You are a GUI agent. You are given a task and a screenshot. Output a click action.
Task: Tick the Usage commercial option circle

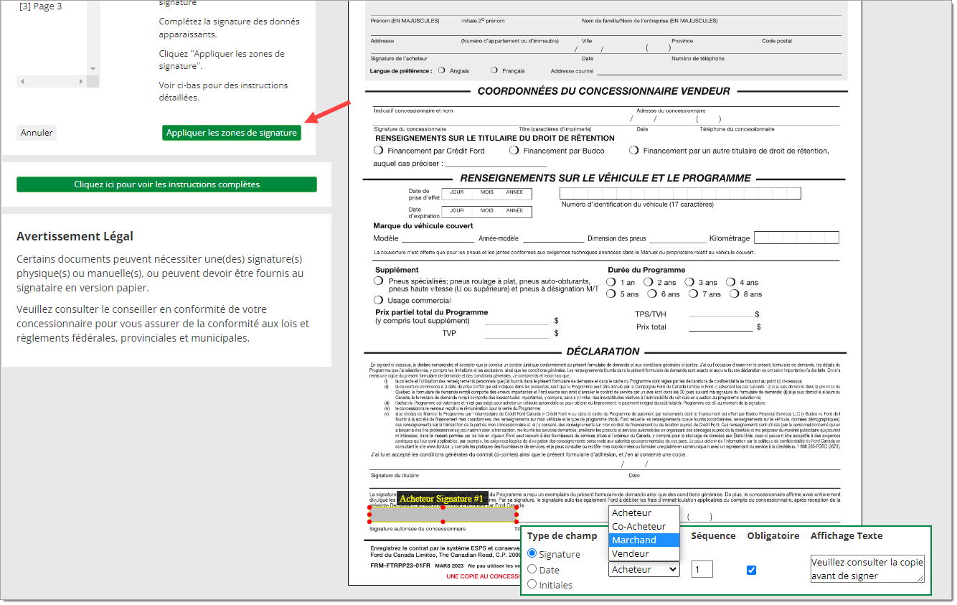click(378, 300)
